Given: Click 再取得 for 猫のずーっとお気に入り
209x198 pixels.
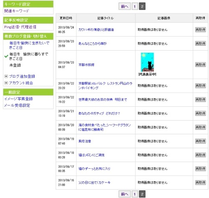Looking at the screenshot, I should (x=200, y=169).
